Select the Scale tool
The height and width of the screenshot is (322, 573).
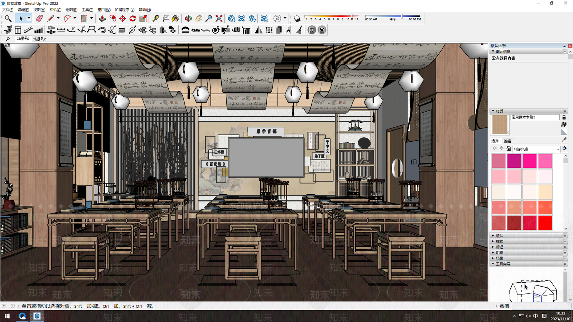tap(143, 18)
